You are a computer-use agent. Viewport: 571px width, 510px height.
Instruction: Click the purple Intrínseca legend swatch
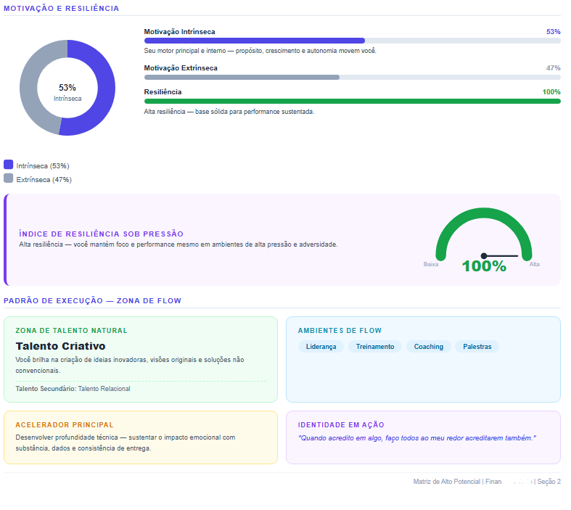(x=9, y=165)
